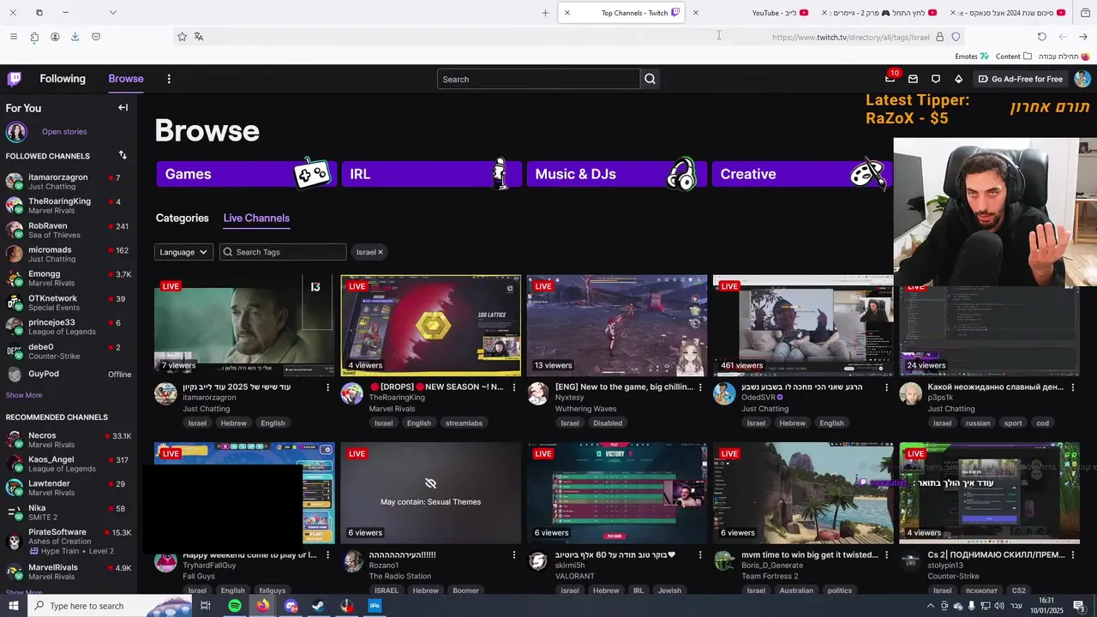The image size is (1097, 617).
Task: Open Necros in recommended channels
Action: pyautogui.click(x=69, y=440)
